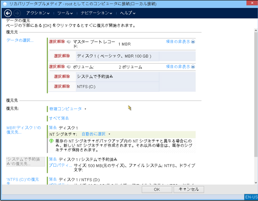
Task: Click the EN-US keyboard layout indicator
Action: [251, 197]
